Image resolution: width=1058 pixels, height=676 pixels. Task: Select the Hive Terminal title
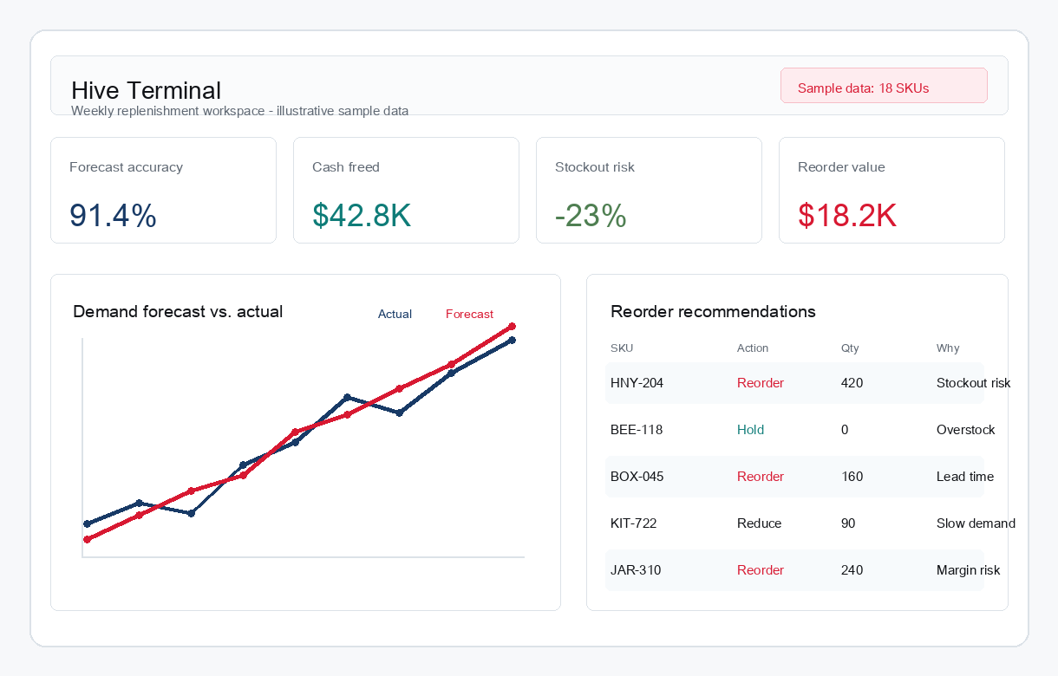(x=146, y=90)
